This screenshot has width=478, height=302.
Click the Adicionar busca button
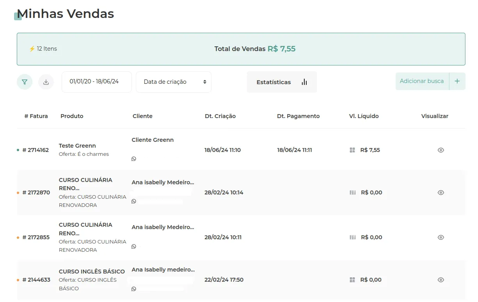pyautogui.click(x=422, y=81)
